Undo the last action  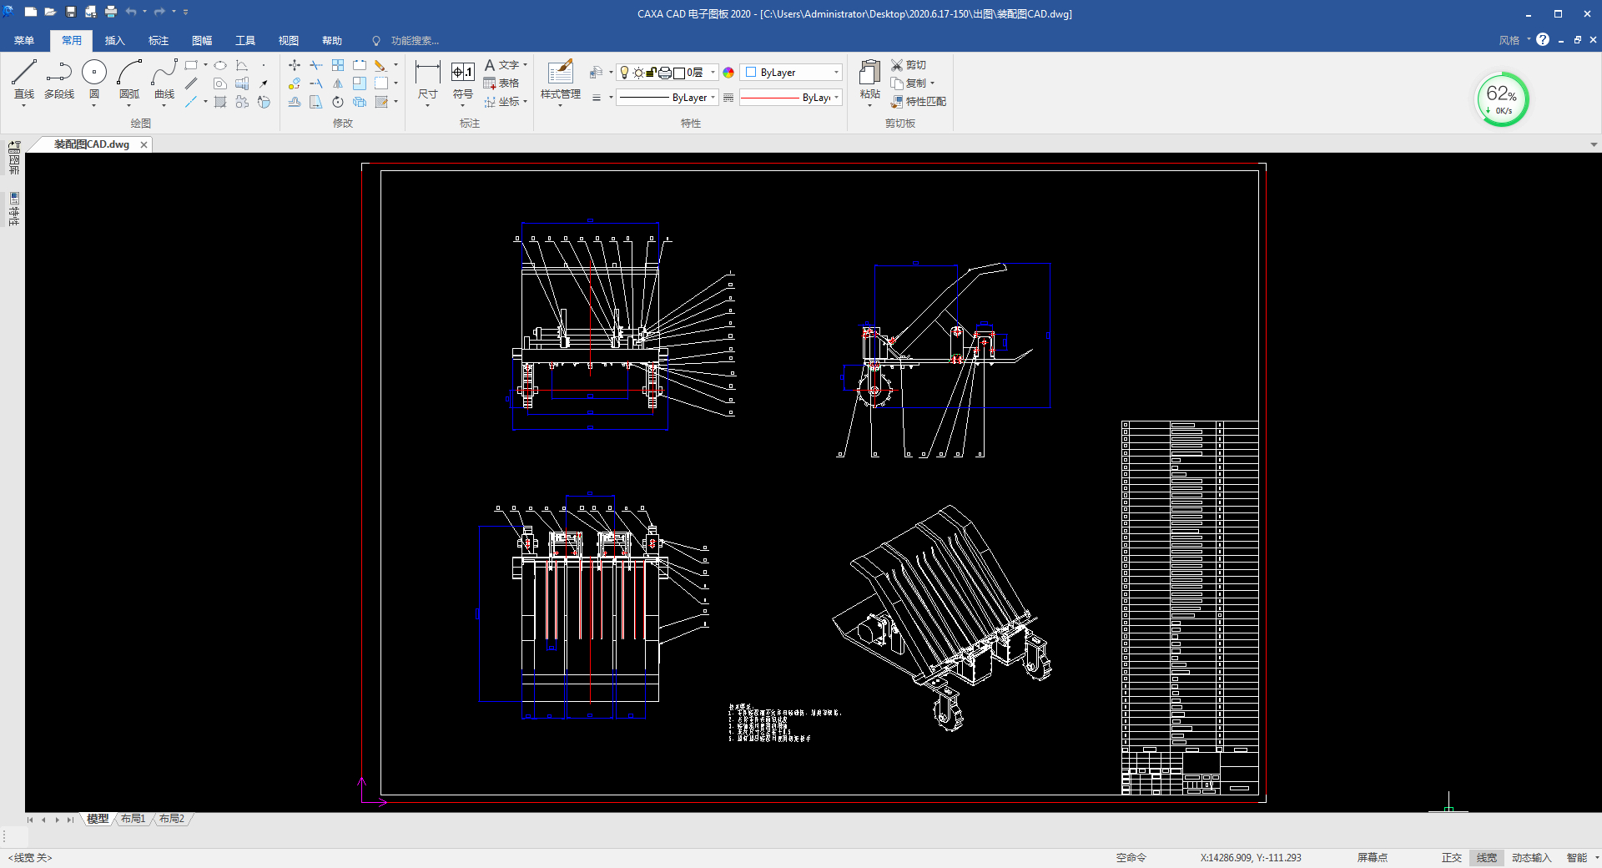[131, 13]
